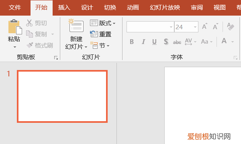Select slide 1 thumbnail
This screenshot has height=144, width=241.
[62, 96]
